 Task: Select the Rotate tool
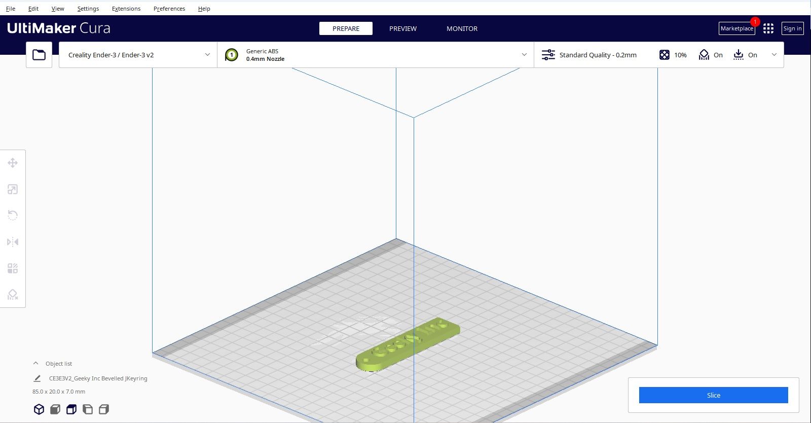(13, 216)
